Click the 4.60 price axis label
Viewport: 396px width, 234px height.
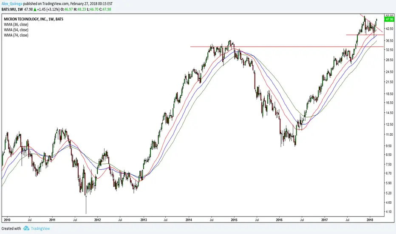390,203
